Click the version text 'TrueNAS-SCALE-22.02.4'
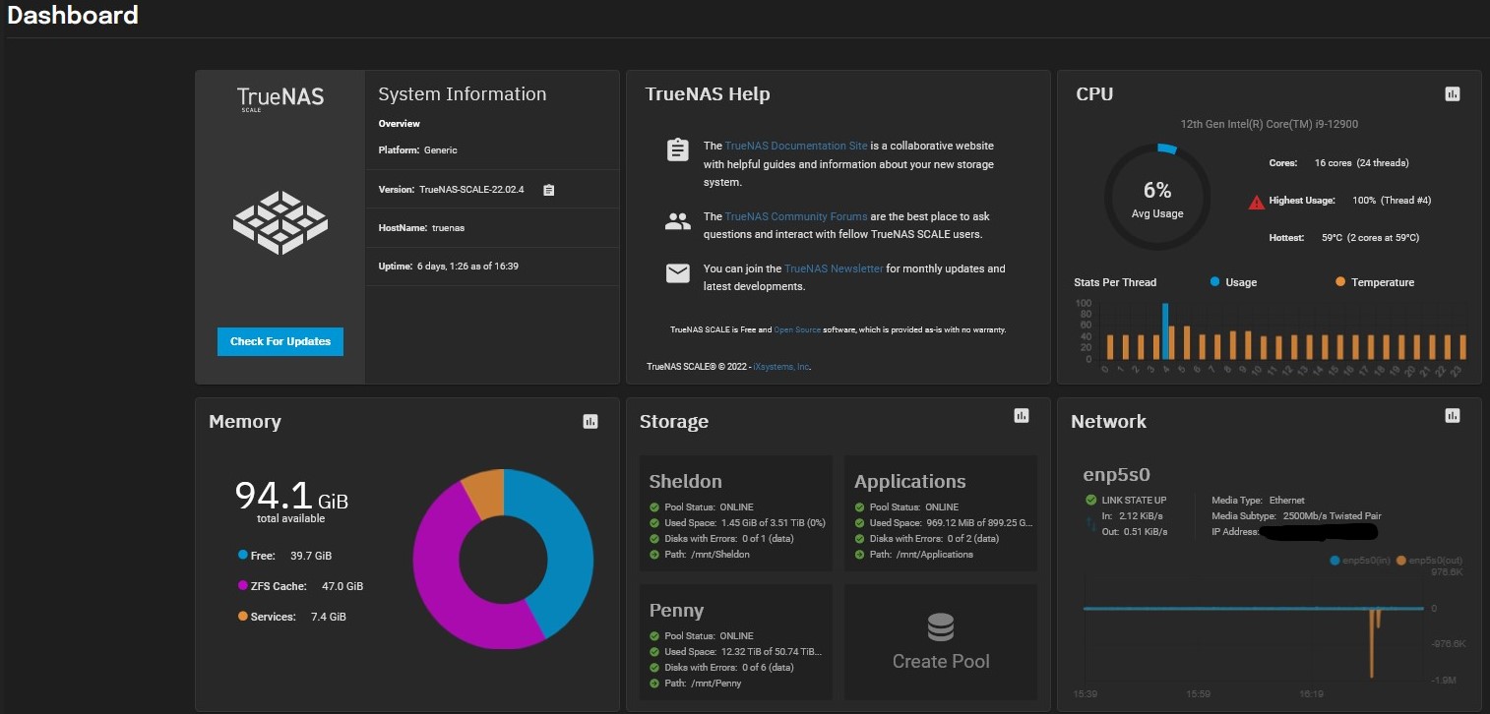 (471, 190)
